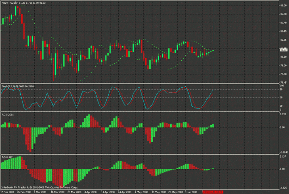
Task: Click the NZDJPY,Daily chart title label
Action: (9, 3)
